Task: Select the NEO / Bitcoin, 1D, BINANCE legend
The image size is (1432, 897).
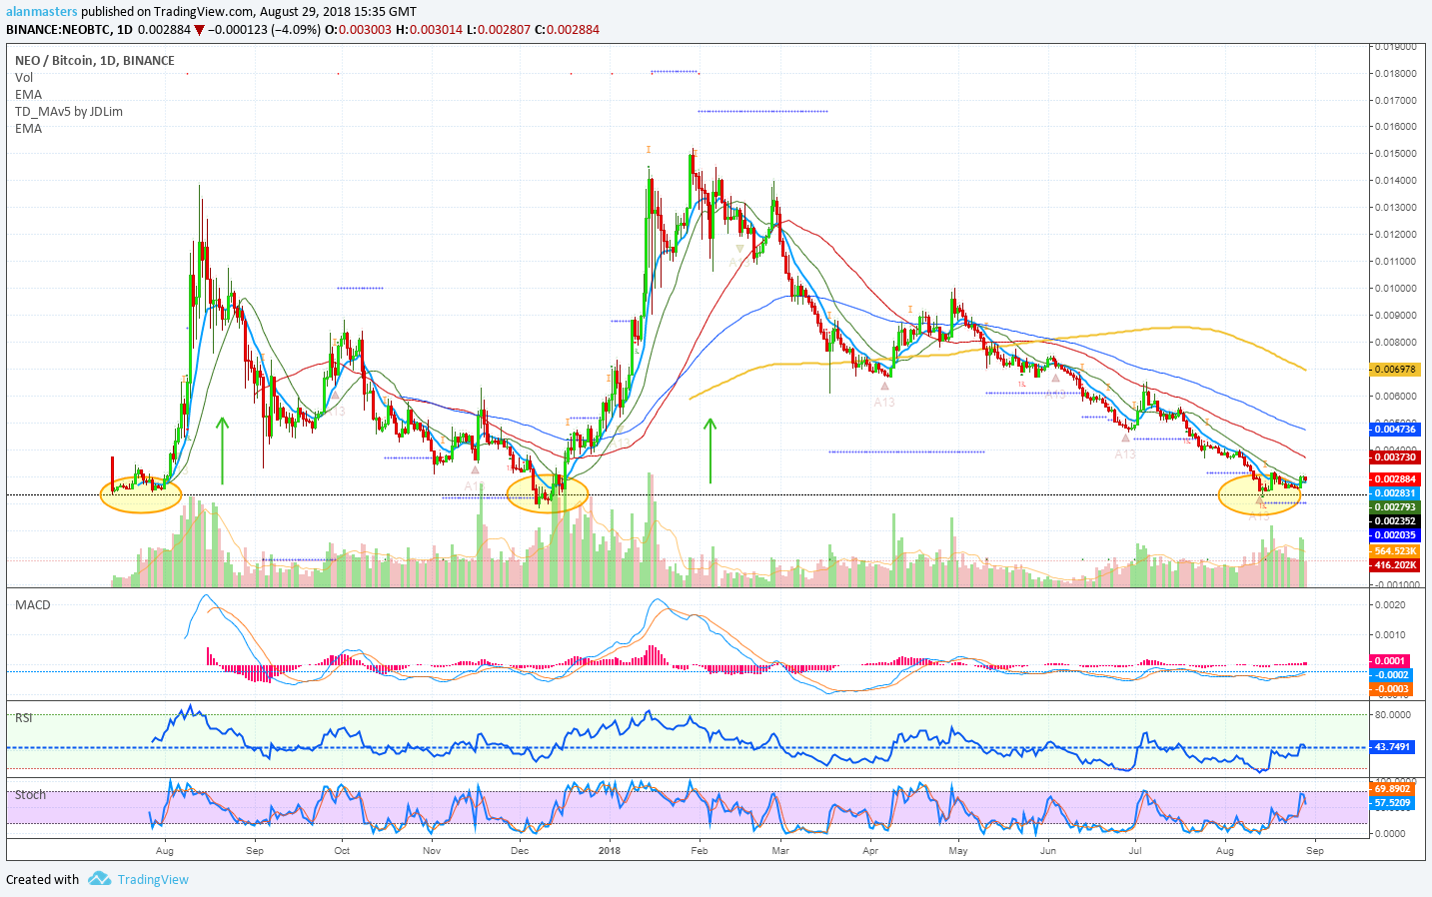Action: 95,61
